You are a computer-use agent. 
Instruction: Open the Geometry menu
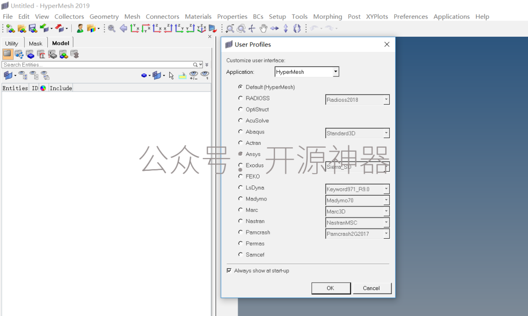[x=104, y=17]
